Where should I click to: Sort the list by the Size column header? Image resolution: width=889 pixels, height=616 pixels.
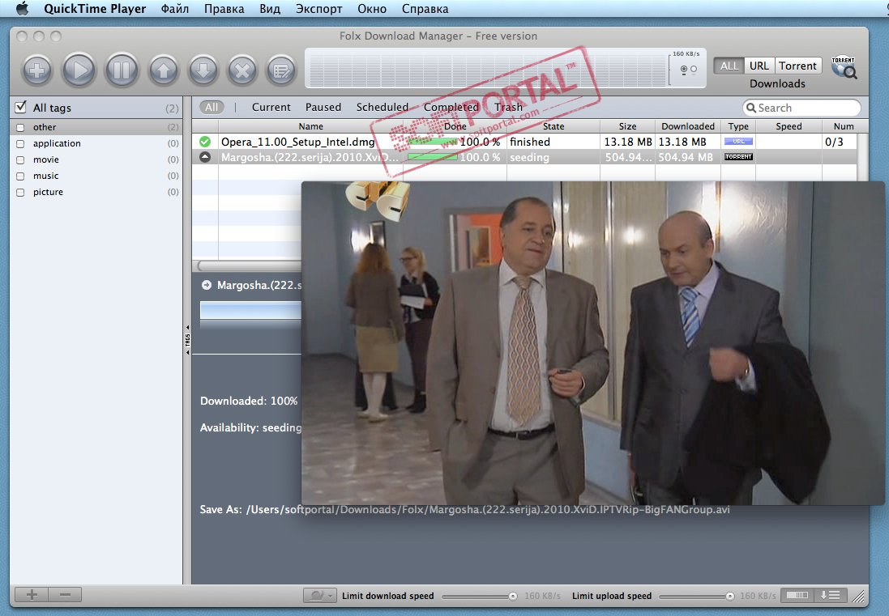tap(627, 126)
